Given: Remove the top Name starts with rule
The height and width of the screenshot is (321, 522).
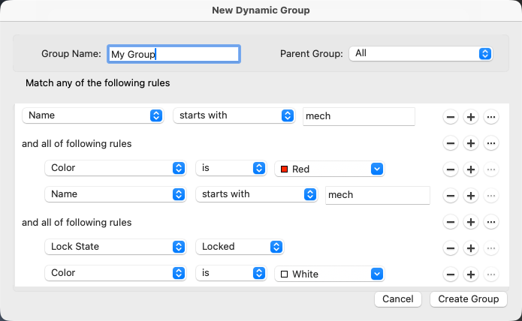Looking at the screenshot, I should [451, 117].
